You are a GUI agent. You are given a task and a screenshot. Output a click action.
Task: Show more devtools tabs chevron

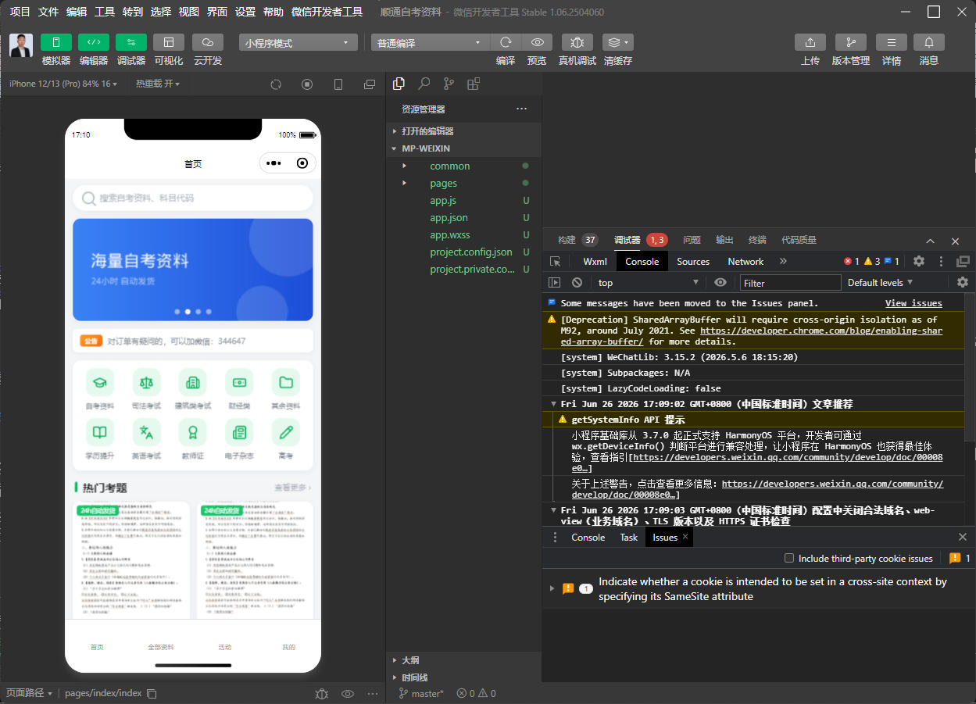(783, 262)
